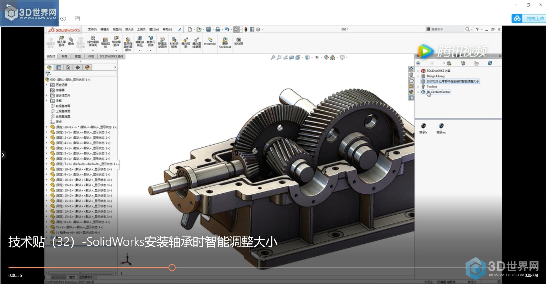Expand component (固定) 7<1> Default in tree

tap(47, 164)
